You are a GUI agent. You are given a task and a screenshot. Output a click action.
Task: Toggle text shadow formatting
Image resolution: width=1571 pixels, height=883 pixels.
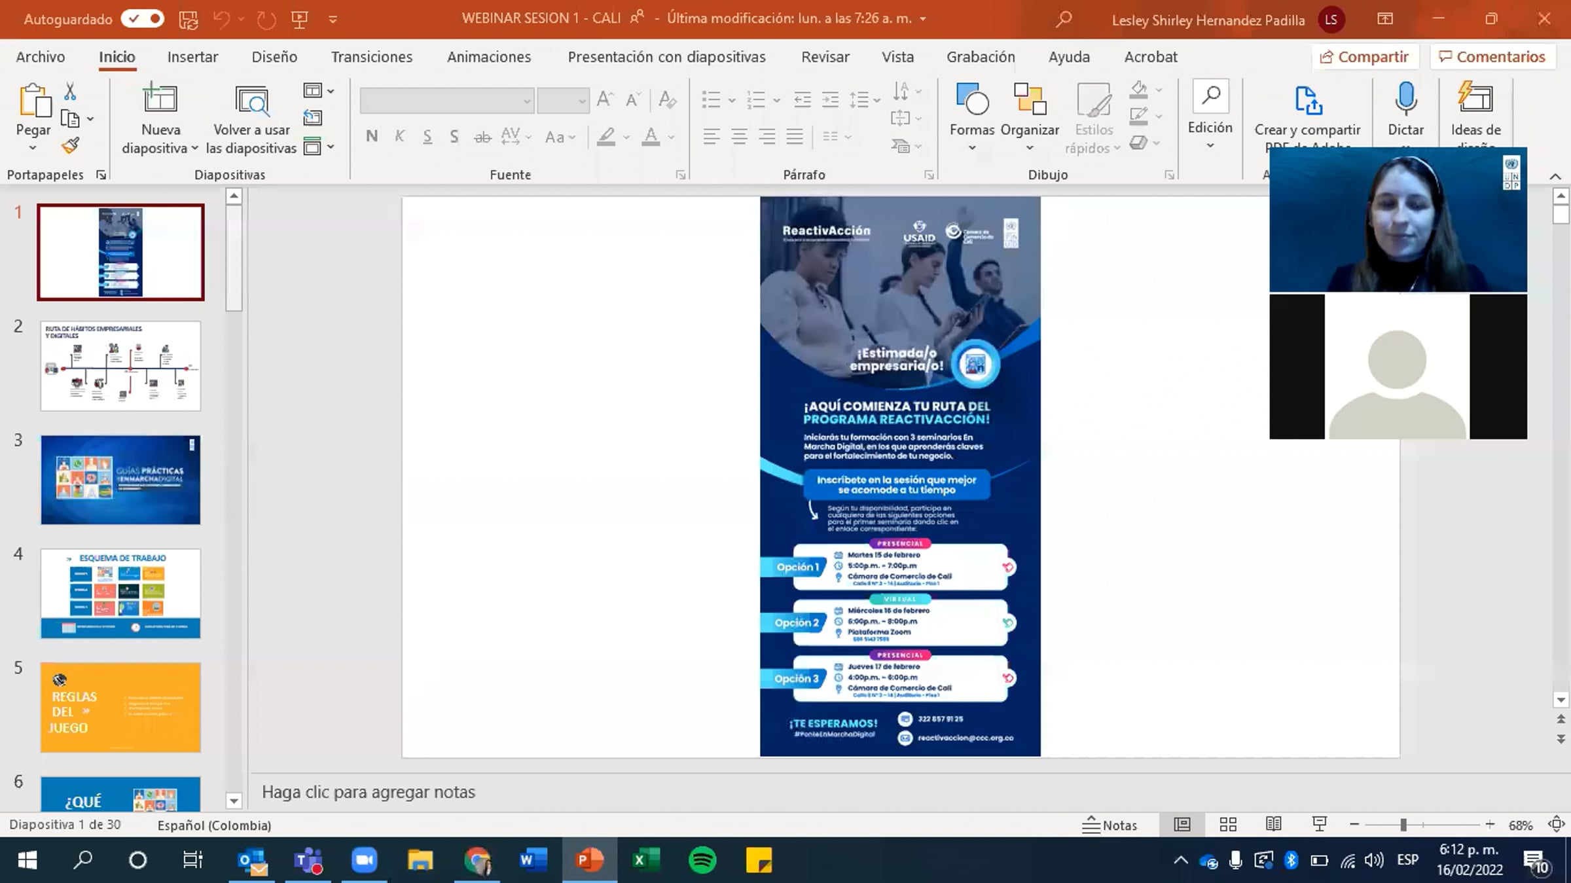pyautogui.click(x=454, y=136)
